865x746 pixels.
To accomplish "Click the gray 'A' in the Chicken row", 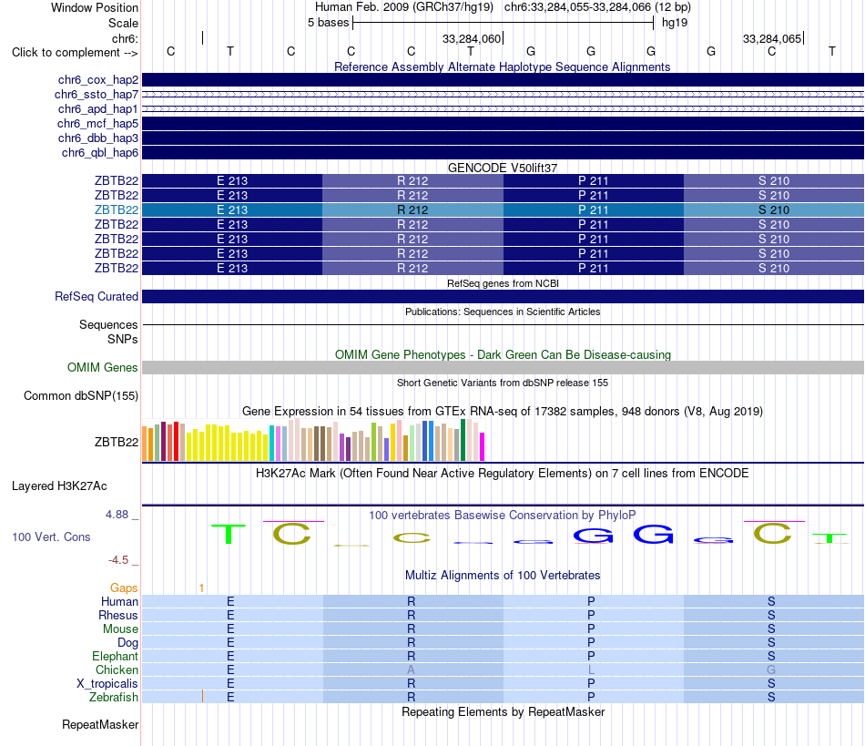I will coord(411,669).
